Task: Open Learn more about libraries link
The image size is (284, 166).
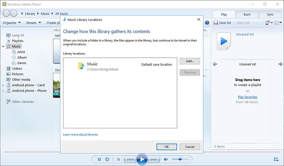Action: (80, 135)
